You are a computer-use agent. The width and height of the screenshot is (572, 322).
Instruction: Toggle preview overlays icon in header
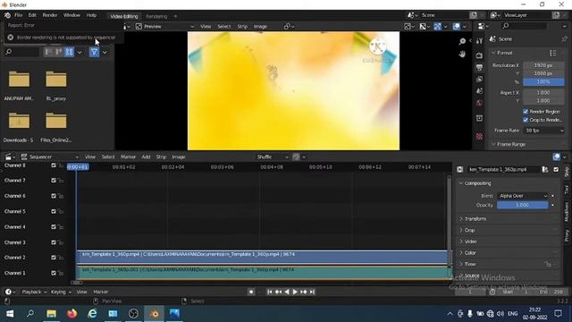pyautogui.click(x=457, y=26)
